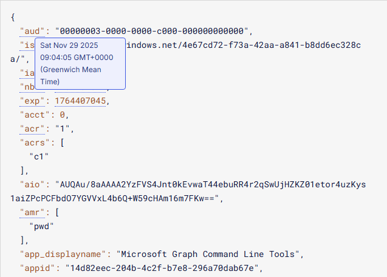Click the "amr" array key

(x=32, y=212)
